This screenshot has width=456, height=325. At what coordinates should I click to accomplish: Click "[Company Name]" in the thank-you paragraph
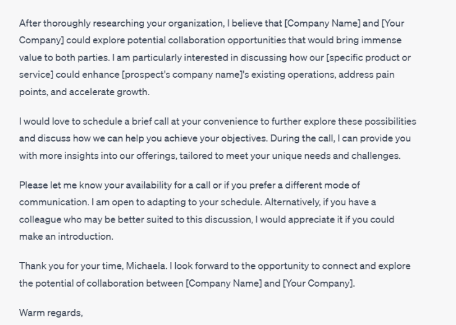[x=223, y=283]
